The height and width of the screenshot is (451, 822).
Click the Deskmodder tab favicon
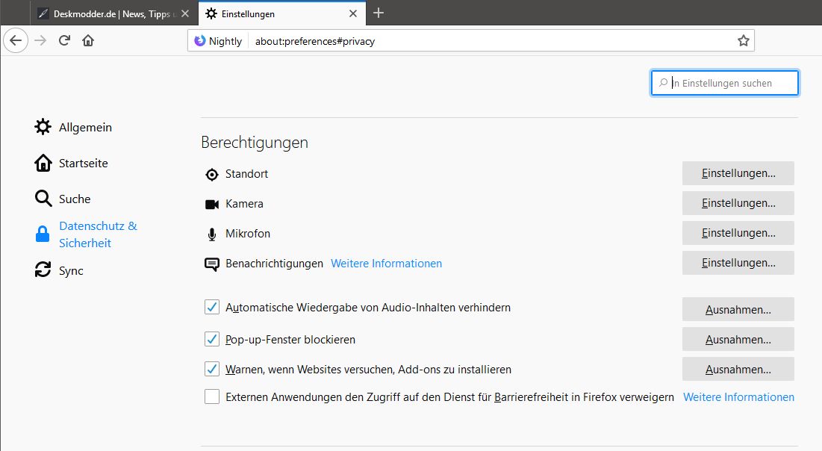(44, 13)
